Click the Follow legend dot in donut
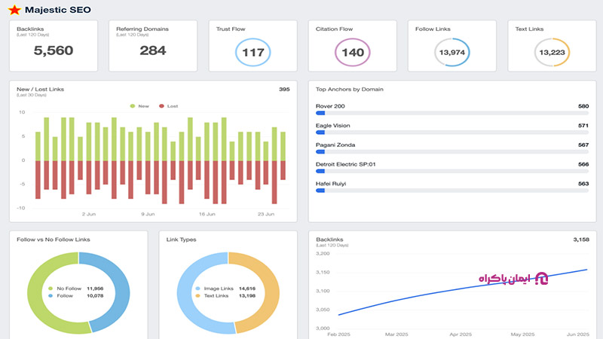 [x=51, y=295]
